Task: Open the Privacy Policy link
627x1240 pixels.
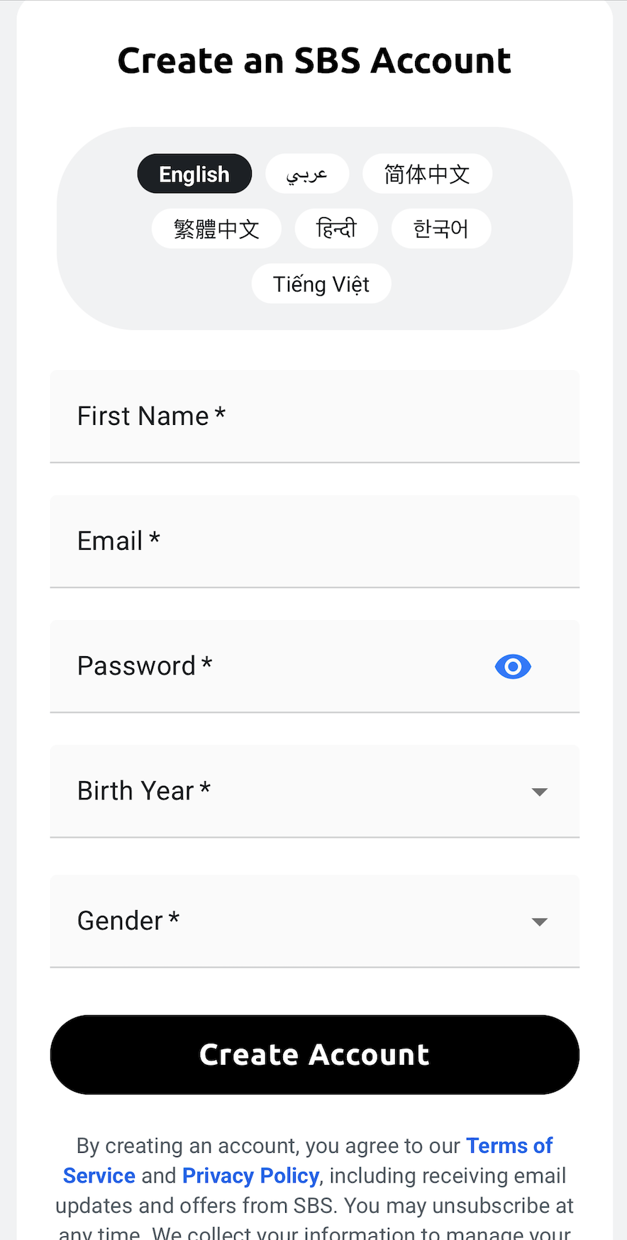Action: [x=250, y=1175]
